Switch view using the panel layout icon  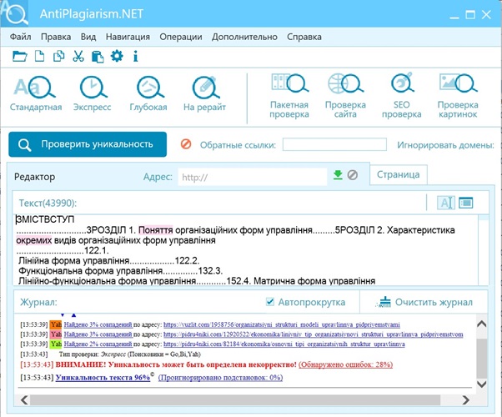(x=466, y=203)
